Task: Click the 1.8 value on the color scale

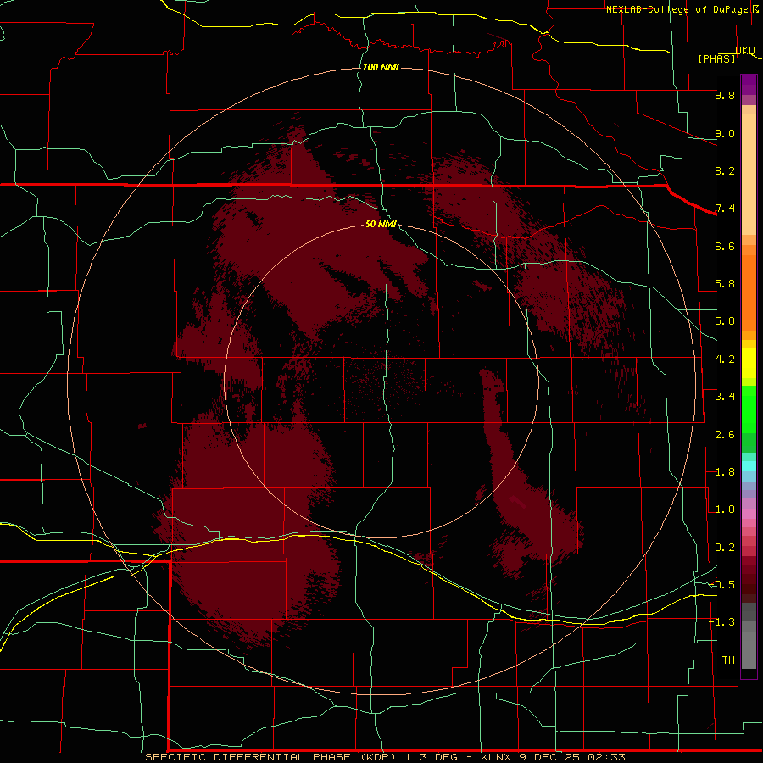Action: tap(725, 472)
